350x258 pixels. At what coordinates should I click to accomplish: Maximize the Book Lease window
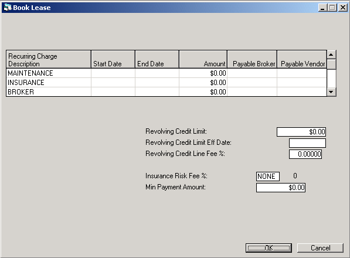[x=332, y=8]
